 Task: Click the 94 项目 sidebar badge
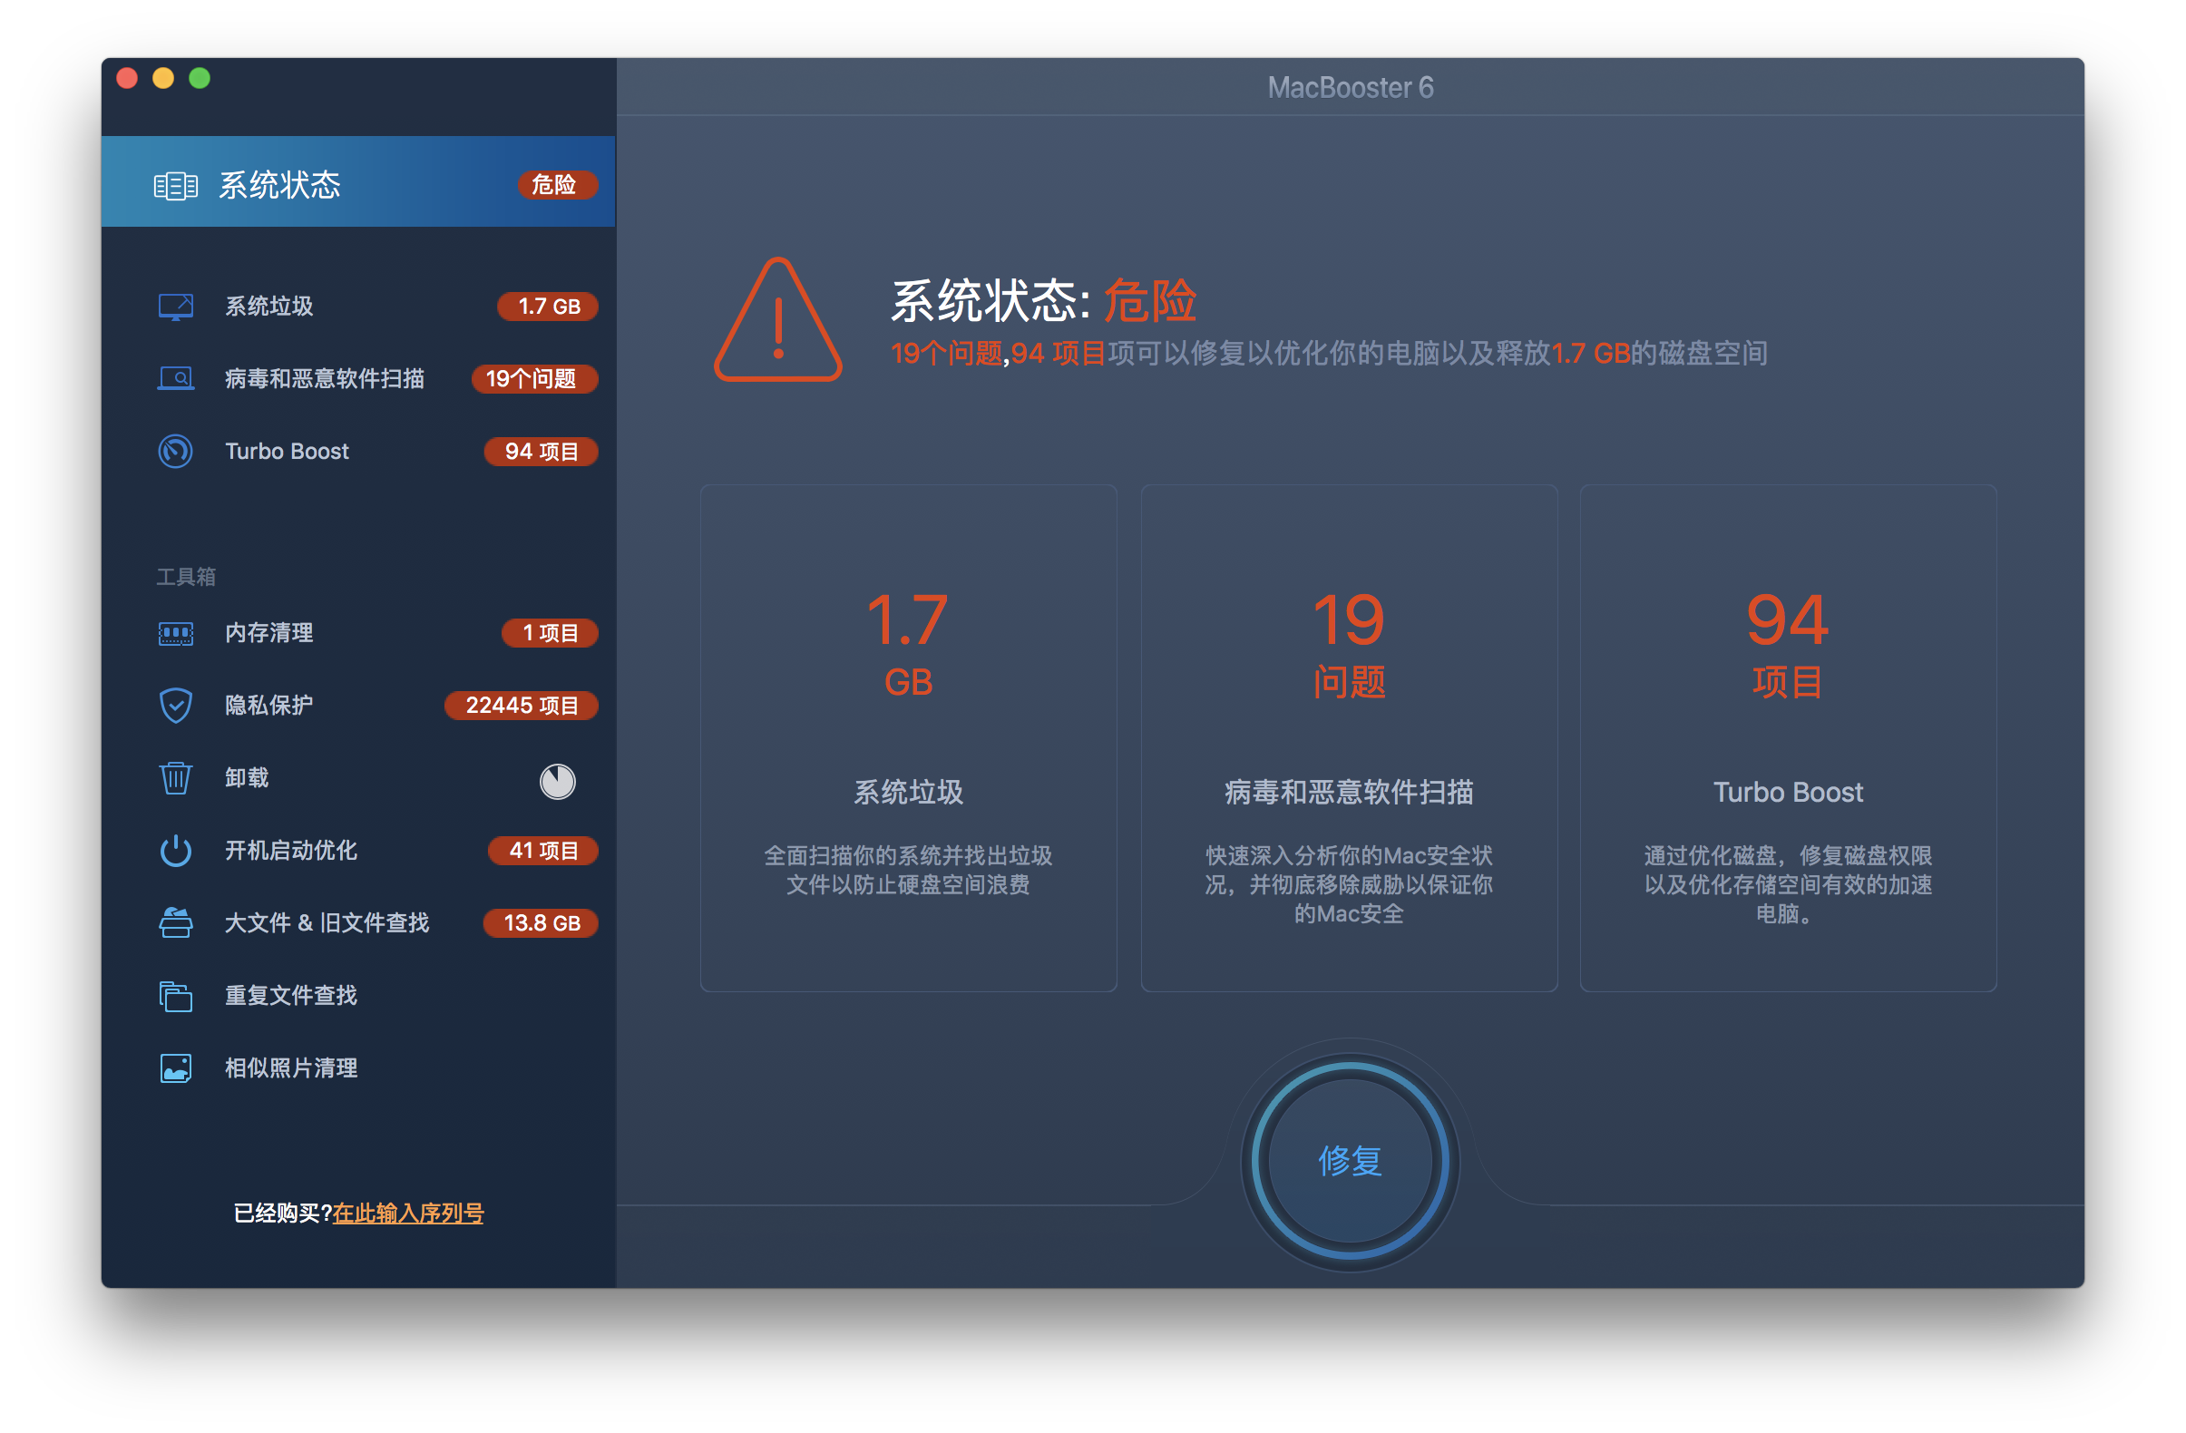(541, 452)
